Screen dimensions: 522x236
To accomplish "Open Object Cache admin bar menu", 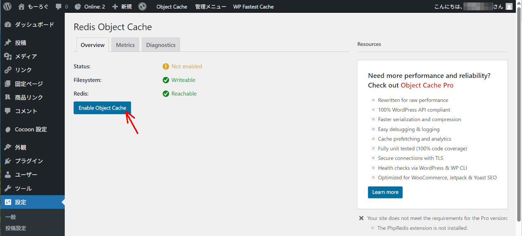I will point(172,7).
